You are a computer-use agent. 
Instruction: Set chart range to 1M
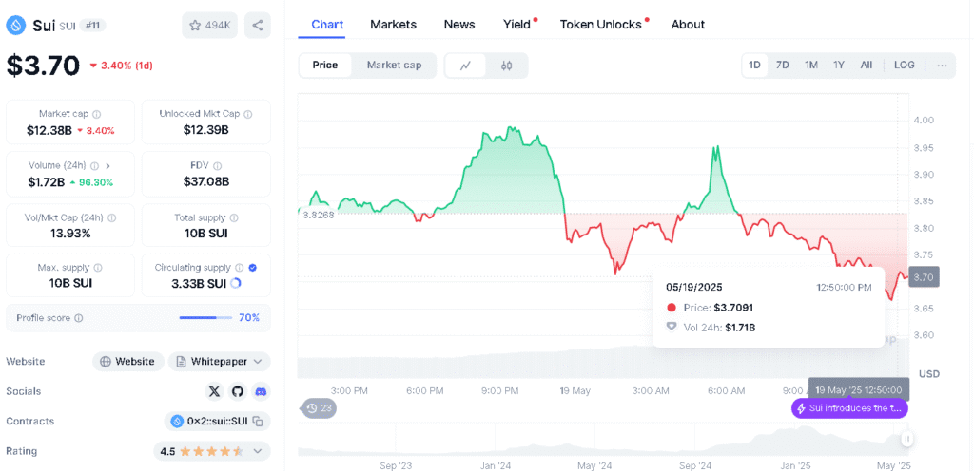click(810, 66)
